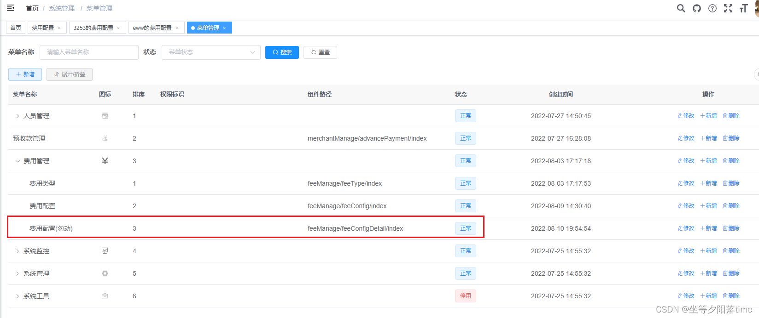Edit 预收款管理 row with 修改
Viewport: 759px width, 318px height.
coord(686,138)
